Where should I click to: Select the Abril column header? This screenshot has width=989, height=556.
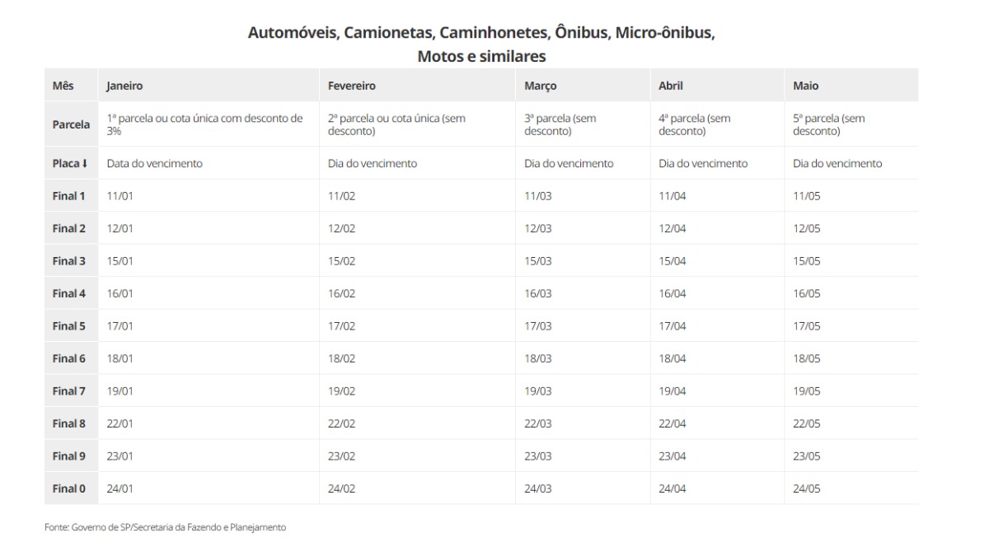tap(671, 86)
